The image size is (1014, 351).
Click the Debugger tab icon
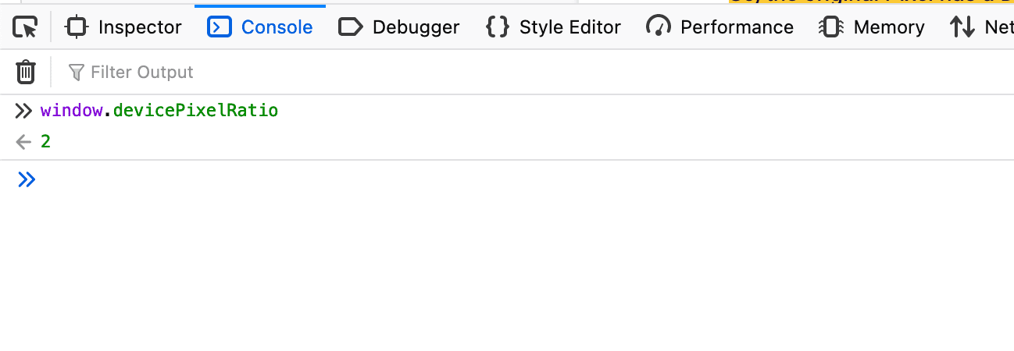click(350, 28)
